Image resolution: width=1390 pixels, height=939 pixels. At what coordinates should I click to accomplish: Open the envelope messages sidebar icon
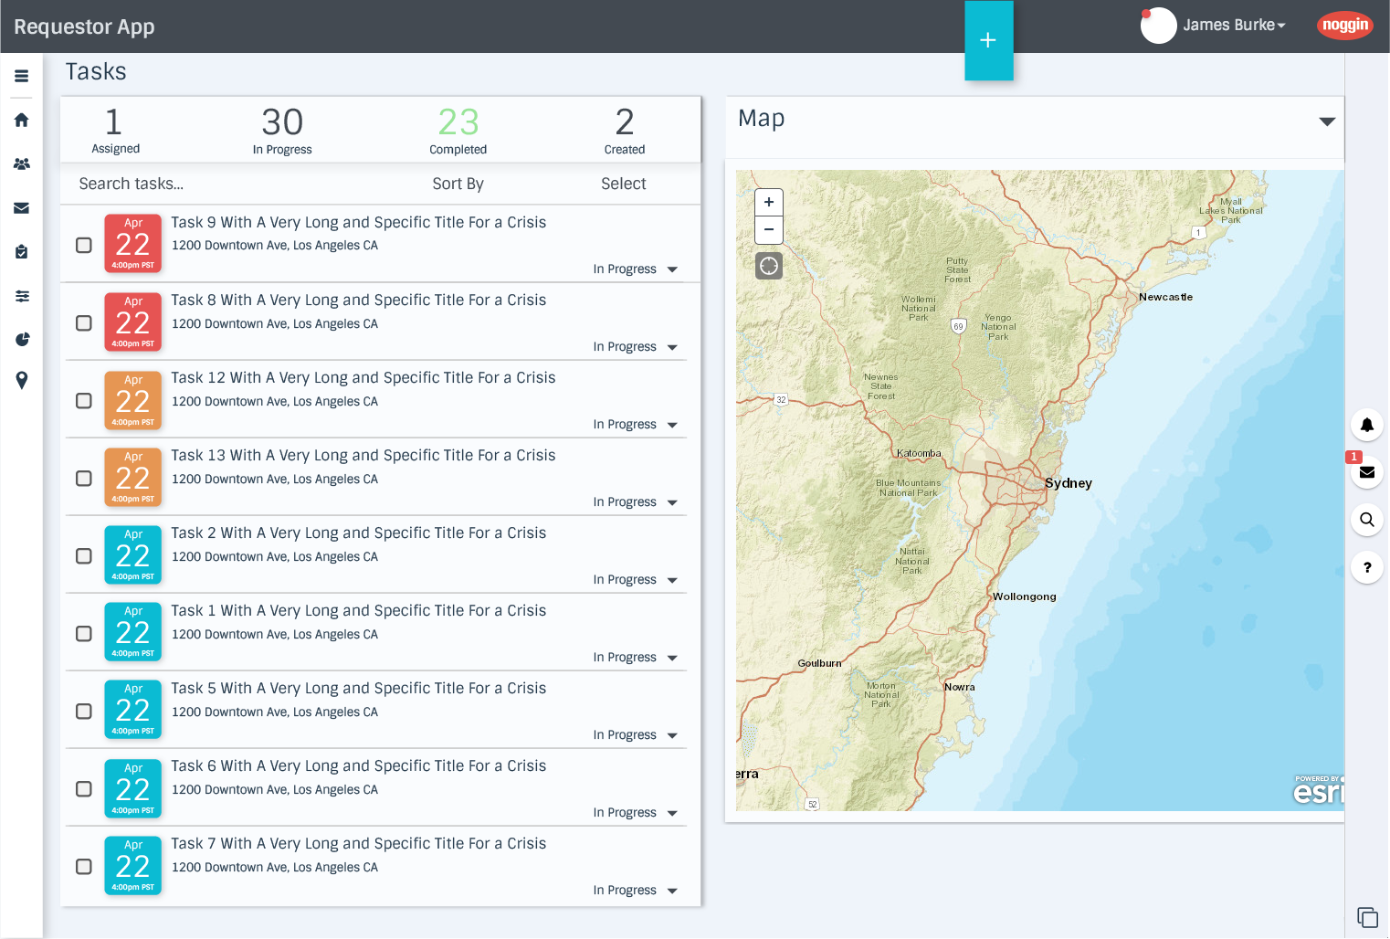(22, 208)
